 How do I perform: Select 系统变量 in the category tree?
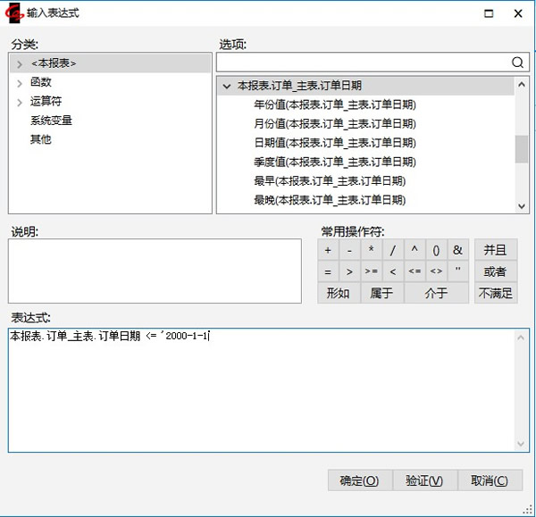pos(51,121)
